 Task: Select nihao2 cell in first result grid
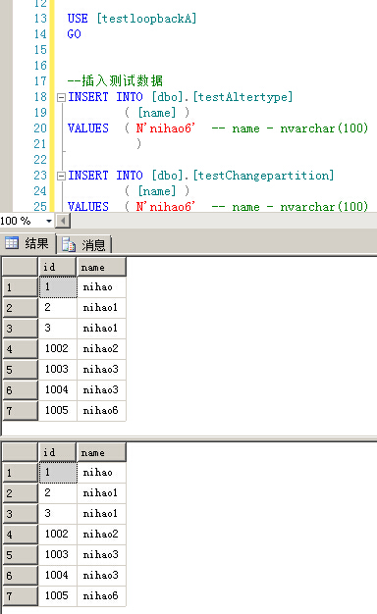coord(101,348)
